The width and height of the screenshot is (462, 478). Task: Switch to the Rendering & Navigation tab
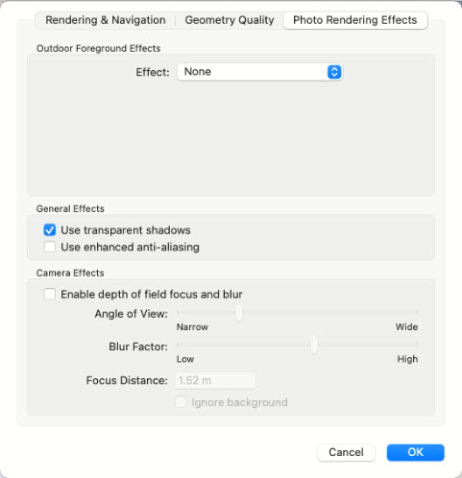point(106,20)
